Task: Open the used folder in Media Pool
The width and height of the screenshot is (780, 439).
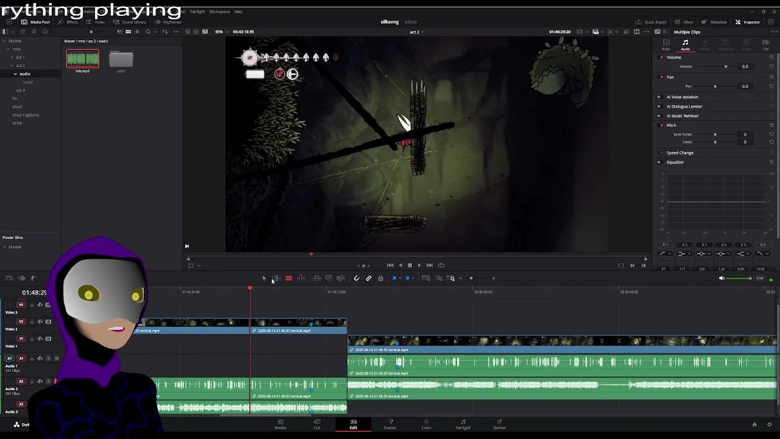Action: (x=121, y=59)
